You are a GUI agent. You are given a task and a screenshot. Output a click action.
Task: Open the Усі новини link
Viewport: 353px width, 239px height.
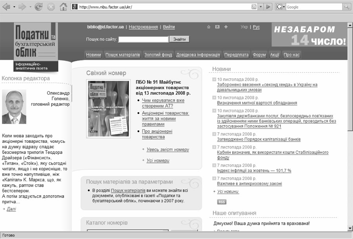[x=228, y=192]
